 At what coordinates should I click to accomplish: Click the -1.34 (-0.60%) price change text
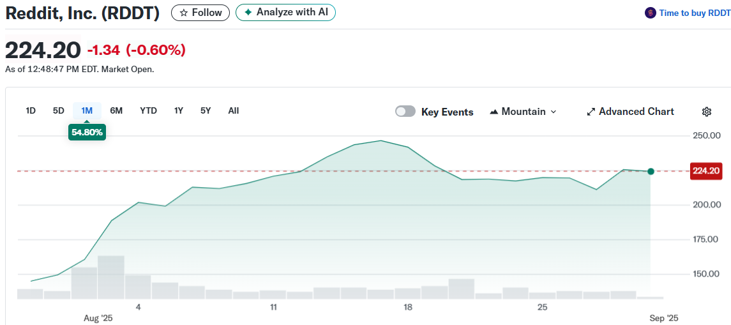pyautogui.click(x=137, y=50)
